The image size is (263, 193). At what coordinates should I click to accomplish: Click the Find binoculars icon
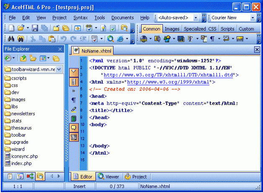point(11,39)
